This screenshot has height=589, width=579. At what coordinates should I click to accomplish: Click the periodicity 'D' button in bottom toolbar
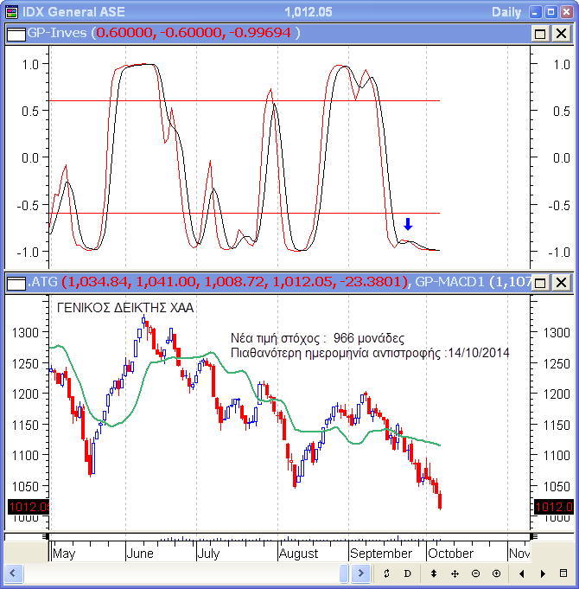pyautogui.click(x=407, y=573)
